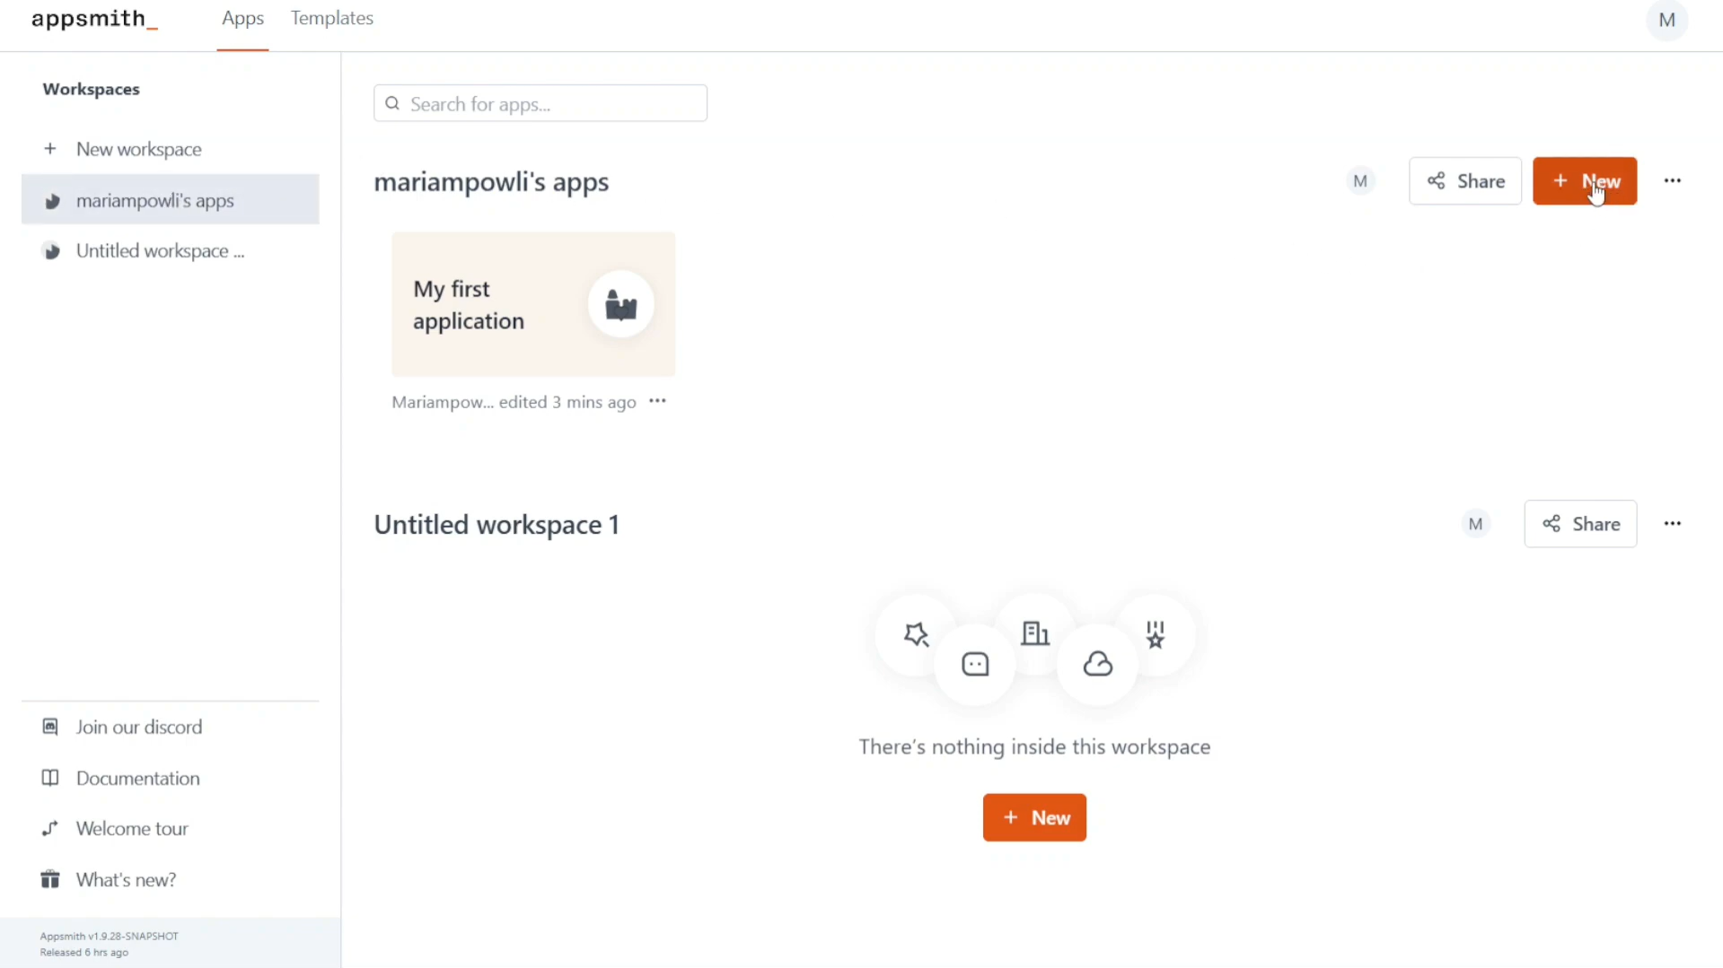
Task: Open the My first application options menu
Action: [657, 401]
